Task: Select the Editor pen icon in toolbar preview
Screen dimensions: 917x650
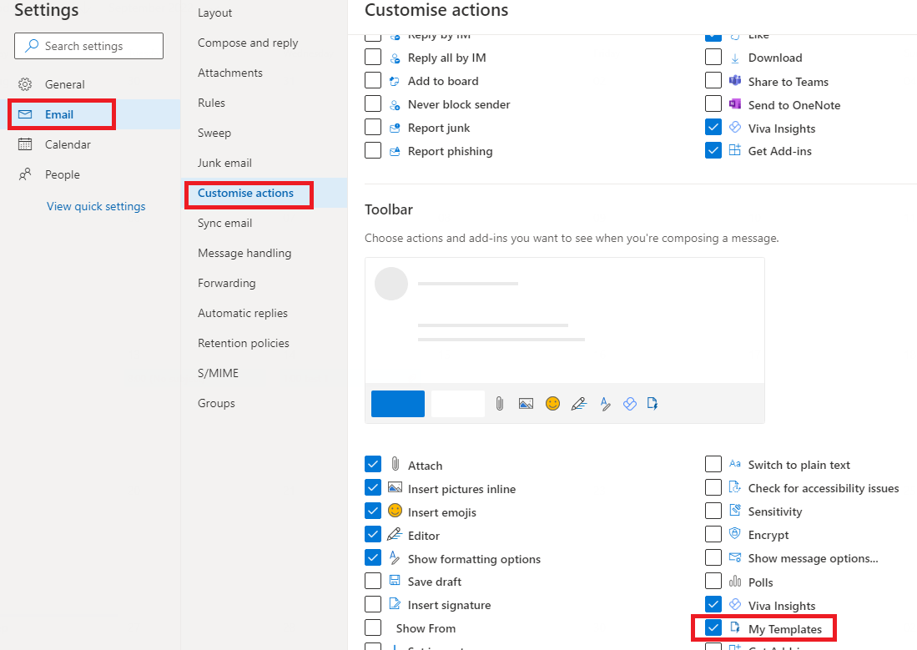Action: click(x=579, y=403)
